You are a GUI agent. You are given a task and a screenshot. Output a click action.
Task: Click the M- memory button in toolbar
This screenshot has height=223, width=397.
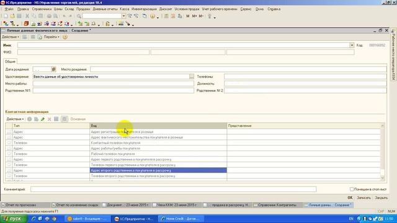201,16
